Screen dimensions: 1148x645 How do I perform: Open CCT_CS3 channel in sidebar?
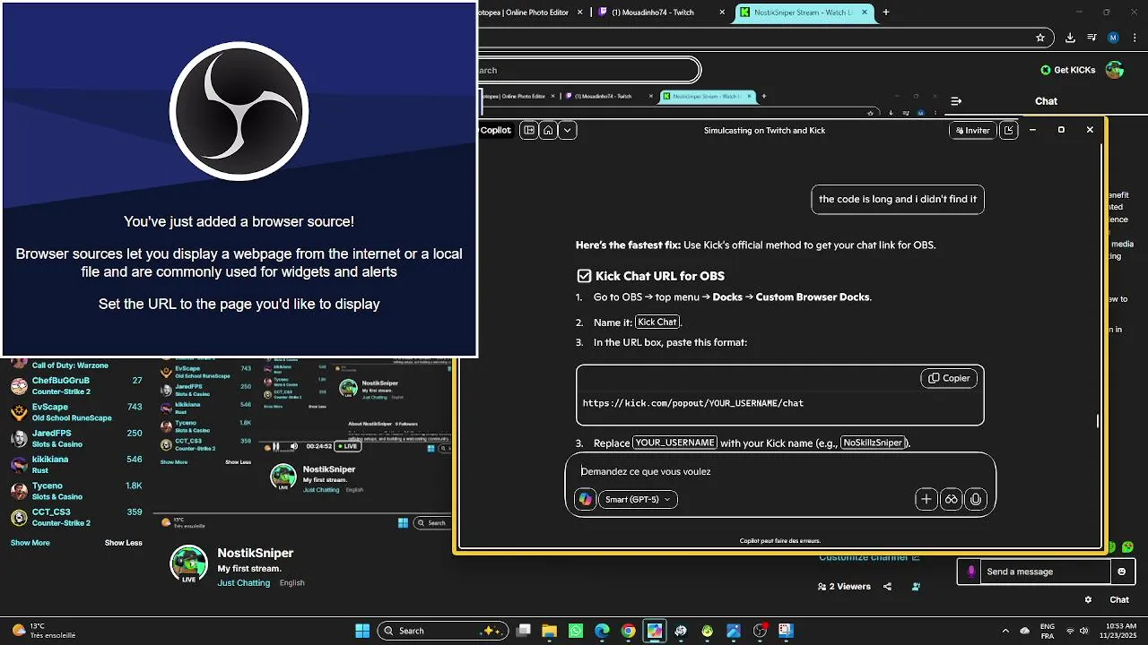click(x=76, y=517)
